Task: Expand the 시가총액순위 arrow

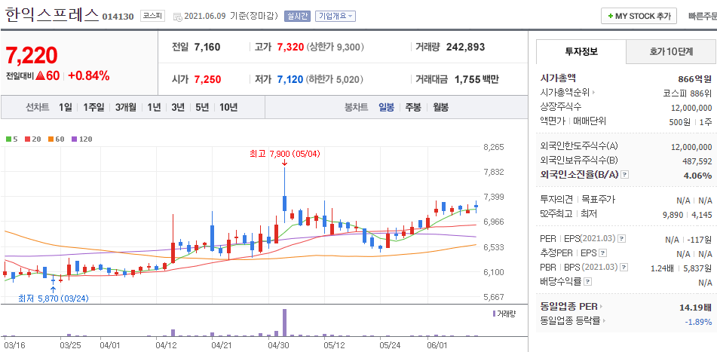Action: pyautogui.click(x=594, y=93)
